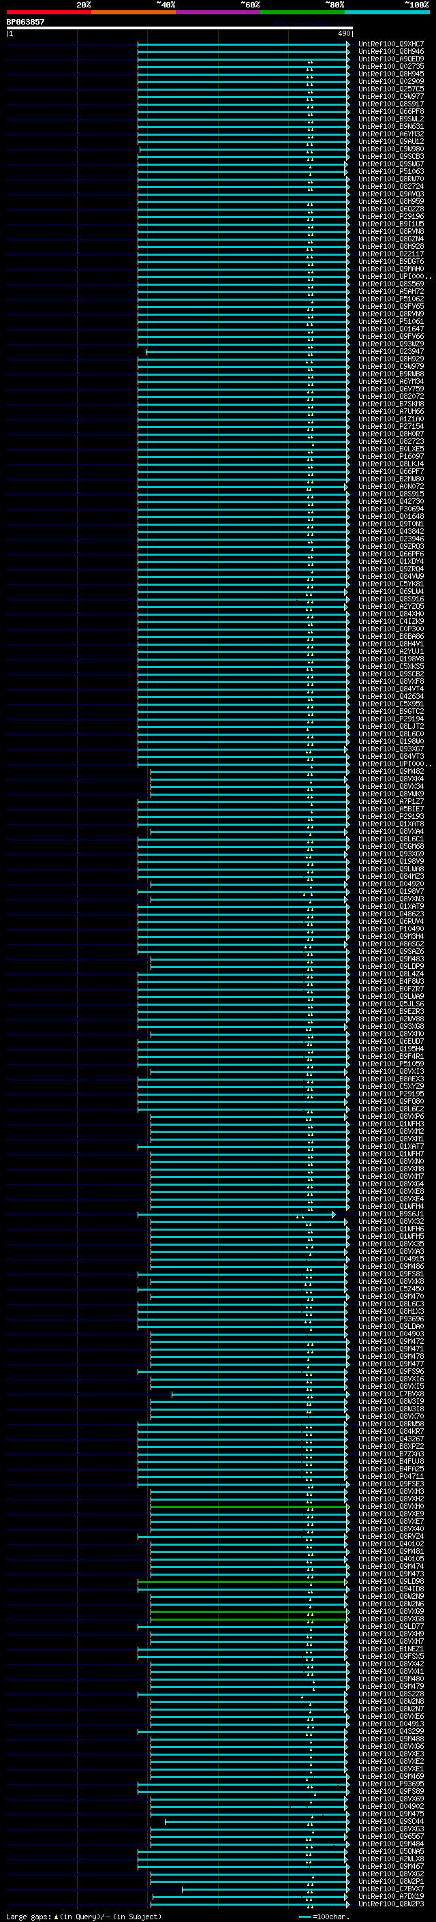Select the UniRef100_Q8S917 label
Screen dimensions: 436x1922
coord(390,104)
